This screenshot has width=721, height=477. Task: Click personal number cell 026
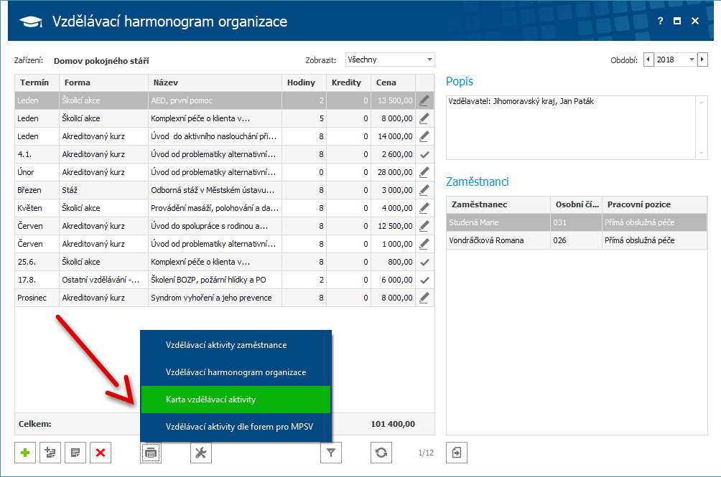pyautogui.click(x=577, y=240)
